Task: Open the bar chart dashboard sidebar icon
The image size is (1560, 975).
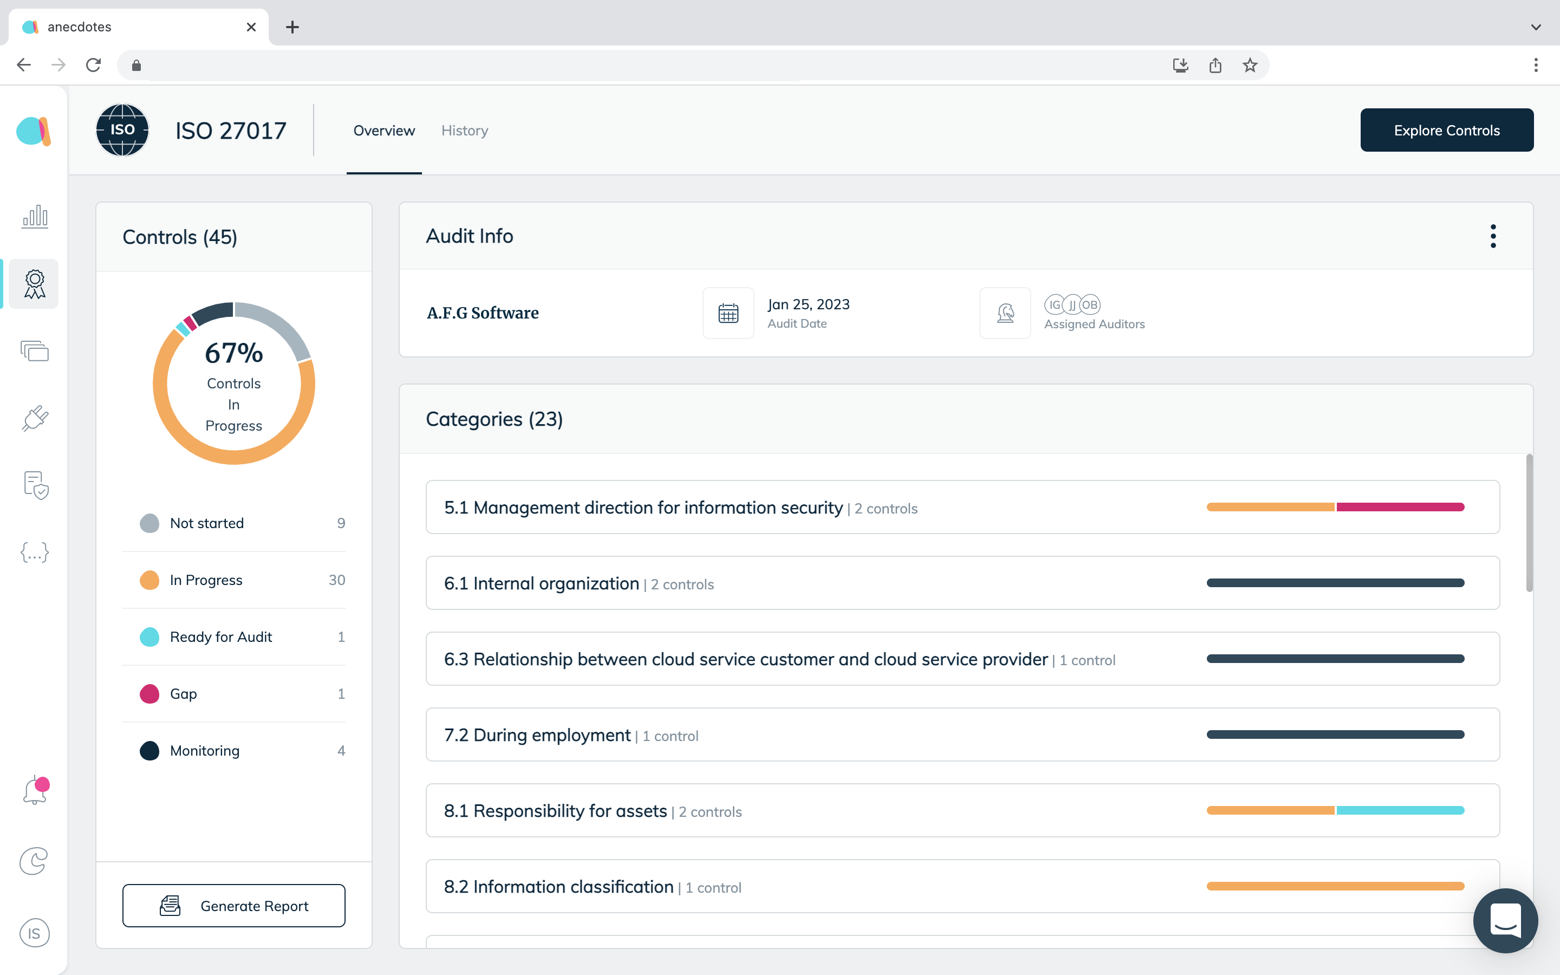Action: click(x=35, y=217)
